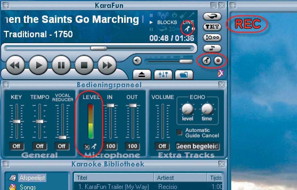Select the KaraFun Trailer (My Way) row

tap(148, 186)
